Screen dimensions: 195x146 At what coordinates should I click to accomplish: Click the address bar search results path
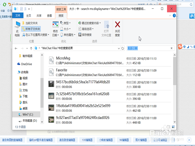coord(57,48)
